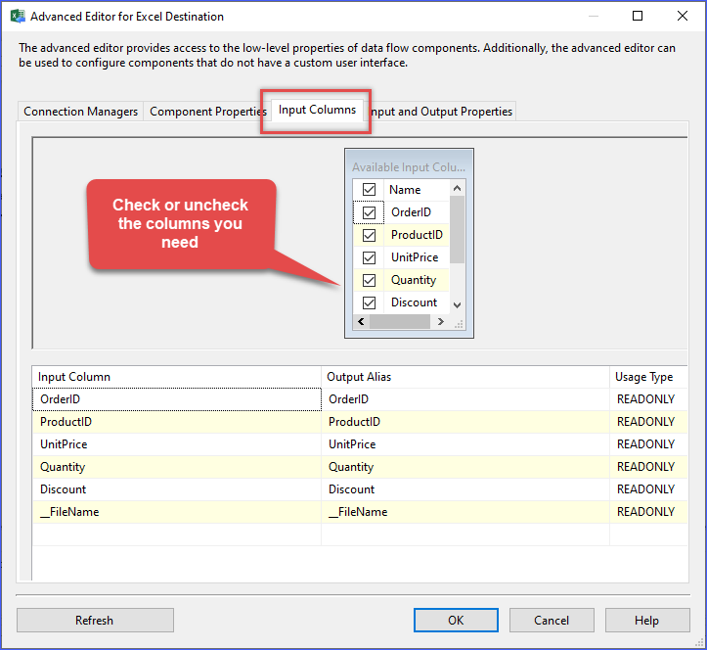Switch to the Component Properties tab

(208, 112)
